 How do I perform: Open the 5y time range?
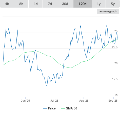pyautogui.click(x=113, y=4)
